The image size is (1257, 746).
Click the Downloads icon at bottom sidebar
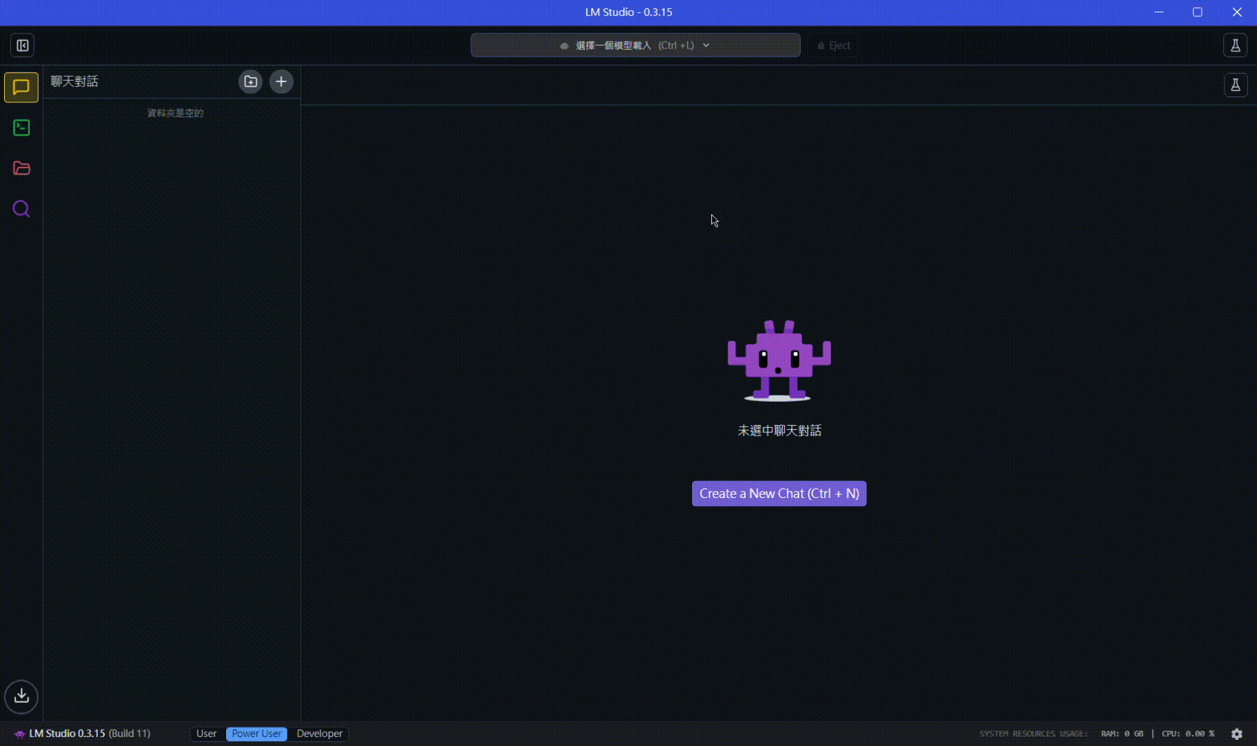coord(21,696)
